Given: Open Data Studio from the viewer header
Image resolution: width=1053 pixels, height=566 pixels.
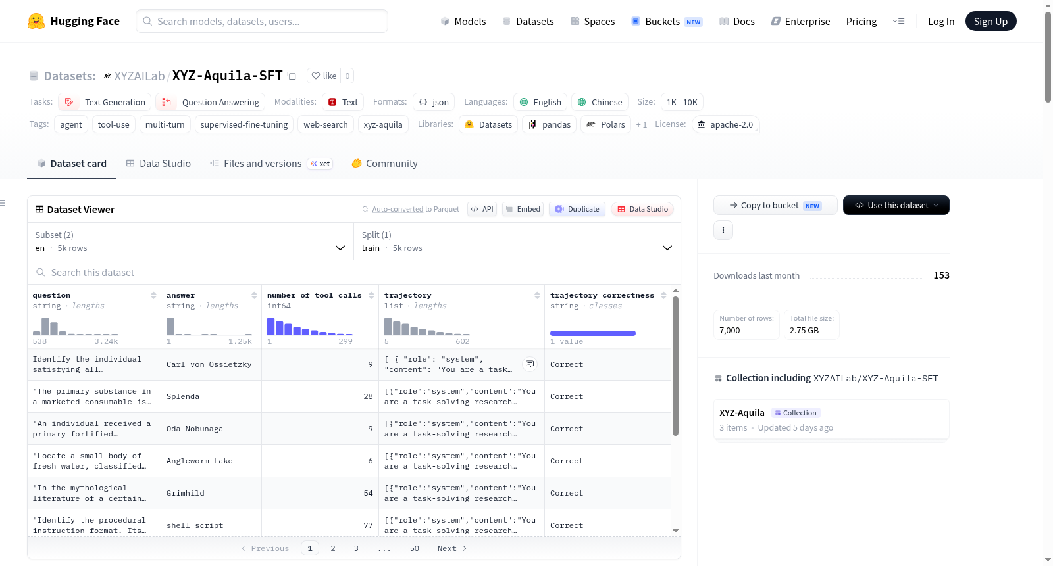Looking at the screenshot, I should [642, 209].
